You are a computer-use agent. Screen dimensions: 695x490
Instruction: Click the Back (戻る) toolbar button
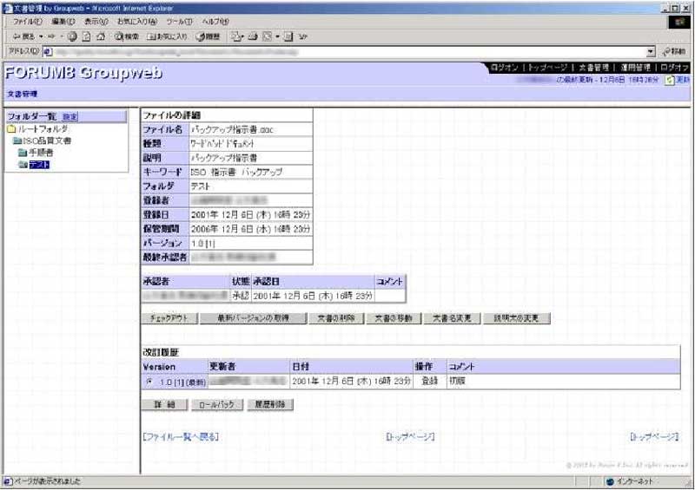click(23, 36)
